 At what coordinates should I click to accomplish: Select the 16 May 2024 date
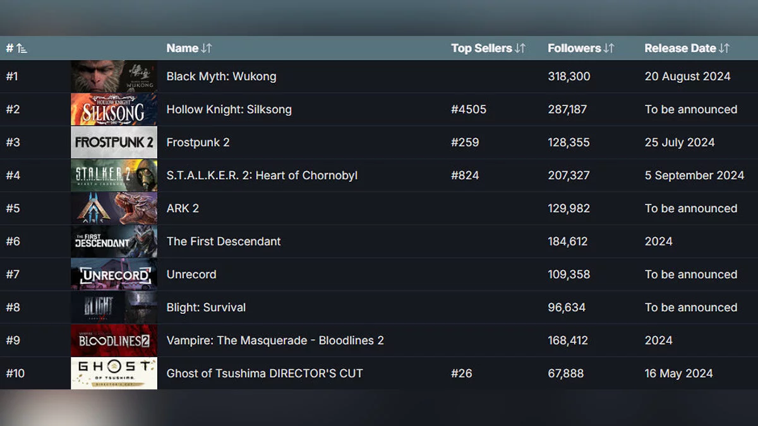click(x=678, y=374)
